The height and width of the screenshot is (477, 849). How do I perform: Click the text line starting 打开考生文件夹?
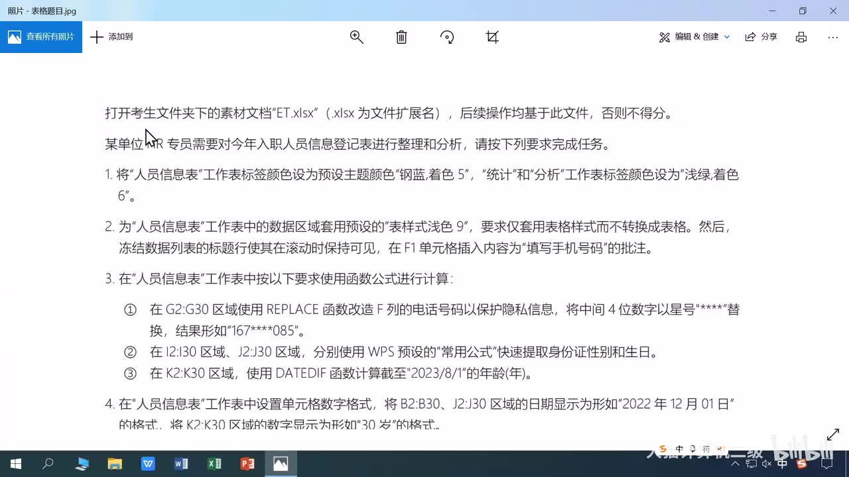390,113
